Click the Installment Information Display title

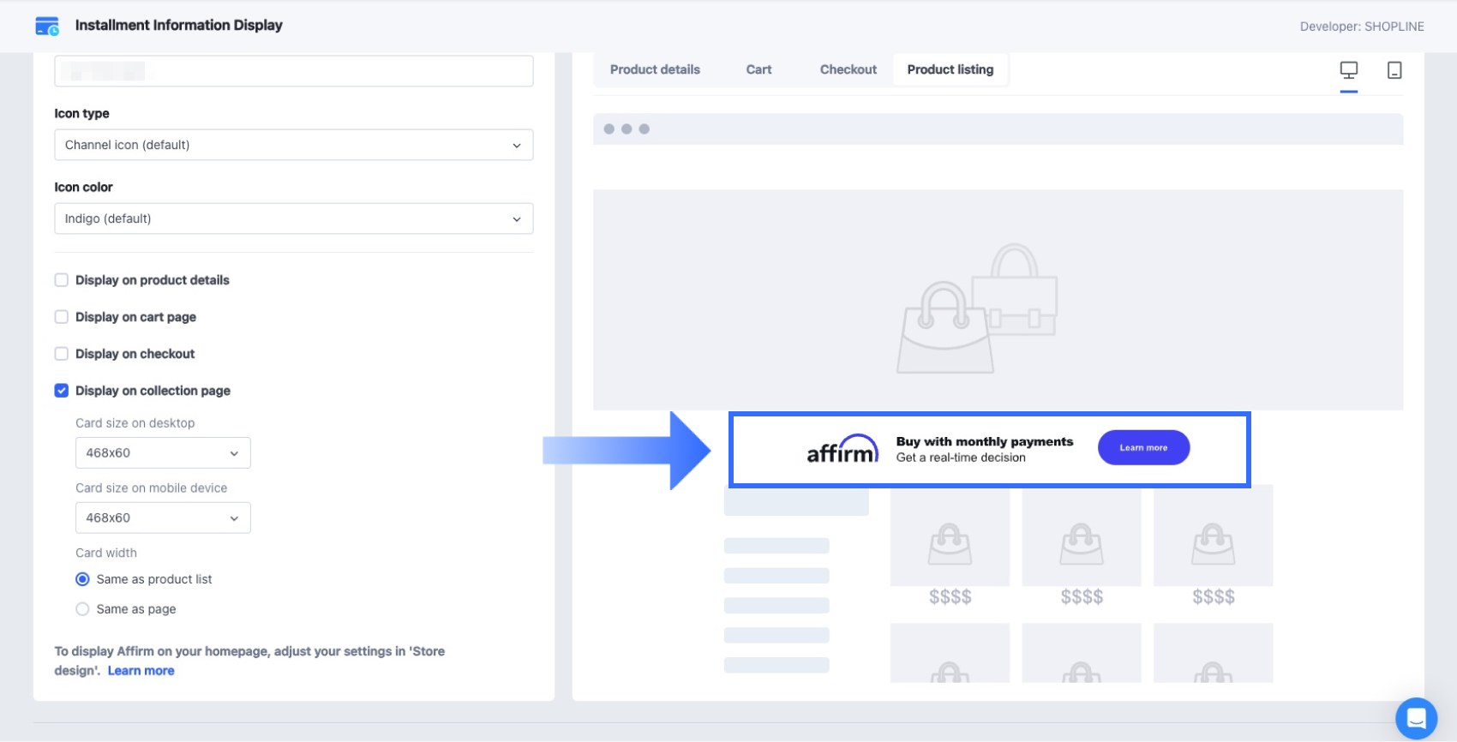(x=179, y=26)
